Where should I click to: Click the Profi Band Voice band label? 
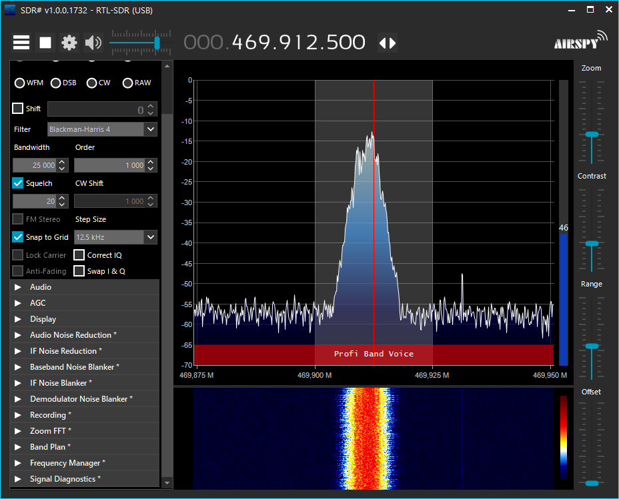point(374,354)
